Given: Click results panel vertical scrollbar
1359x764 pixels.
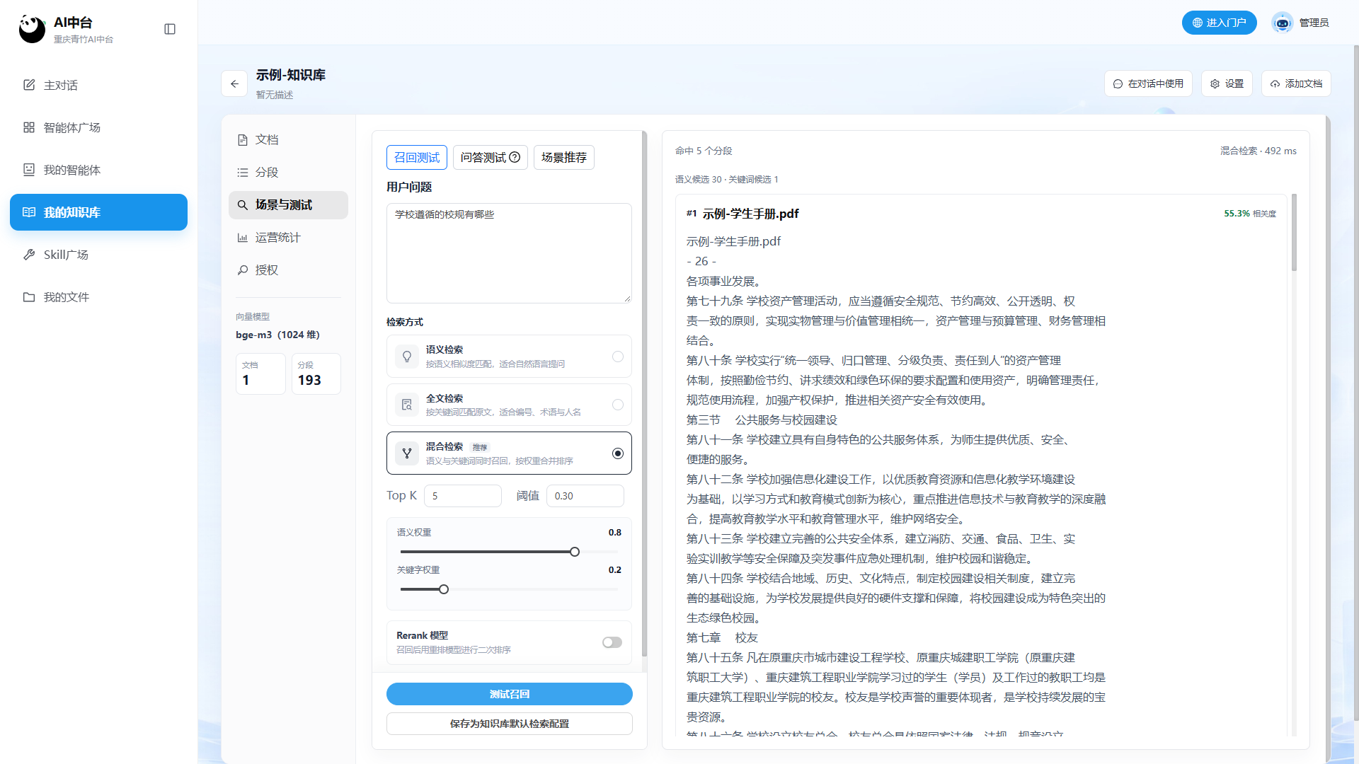Looking at the screenshot, I should 1294,233.
